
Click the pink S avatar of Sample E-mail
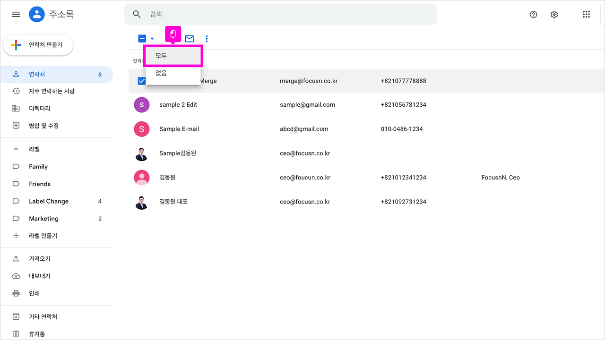[x=142, y=129]
